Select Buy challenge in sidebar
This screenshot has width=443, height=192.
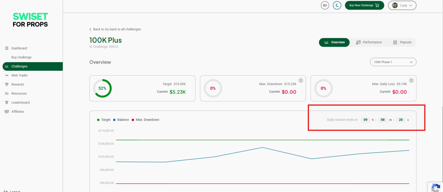click(21, 57)
